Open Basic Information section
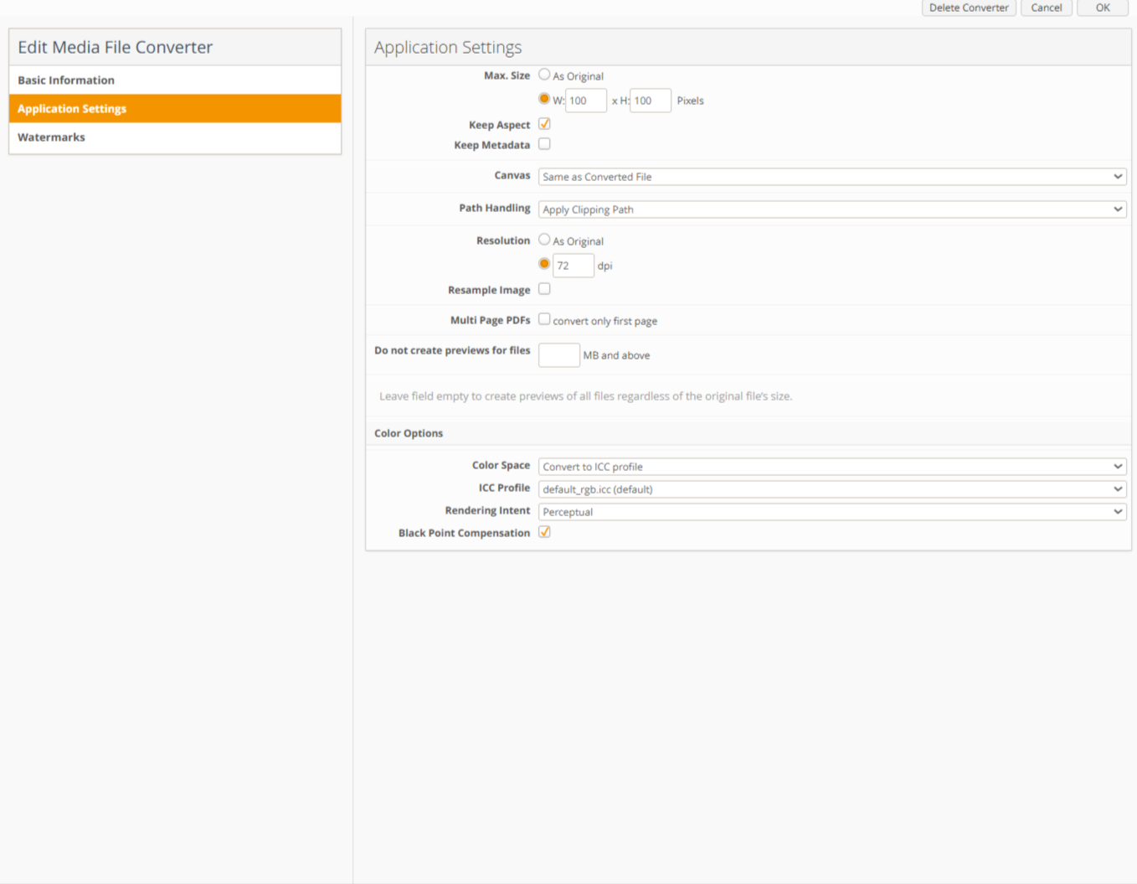Viewport: 1137px width, 884px height. tap(175, 80)
